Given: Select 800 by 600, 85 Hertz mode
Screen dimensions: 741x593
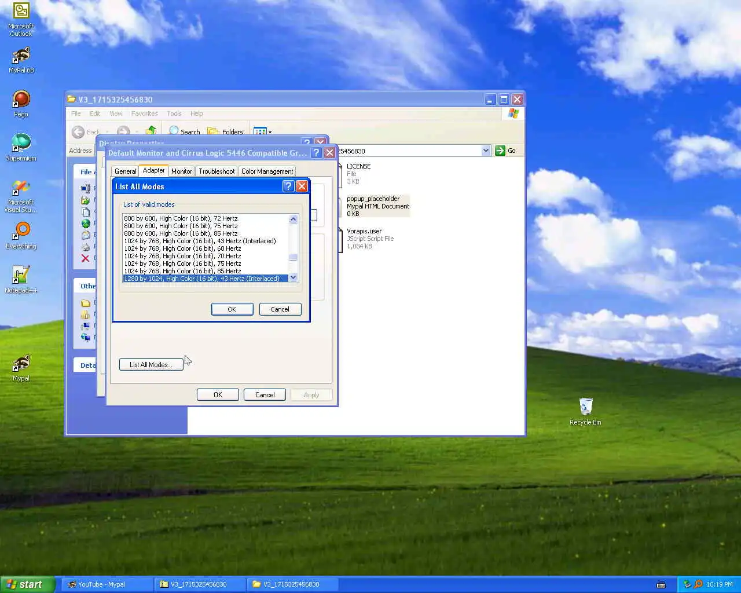Looking at the screenshot, I should click(206, 233).
